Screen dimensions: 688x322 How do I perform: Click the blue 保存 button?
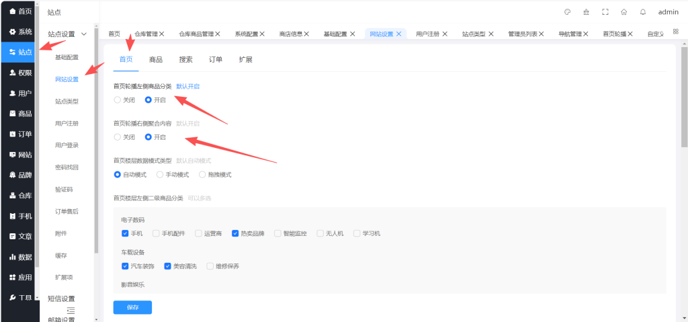(132, 307)
